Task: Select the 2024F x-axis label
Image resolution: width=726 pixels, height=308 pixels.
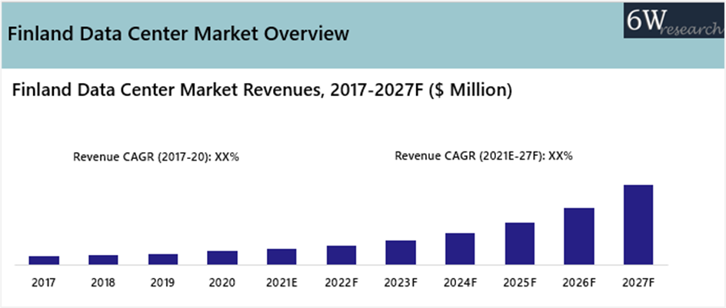Action: [x=460, y=283]
